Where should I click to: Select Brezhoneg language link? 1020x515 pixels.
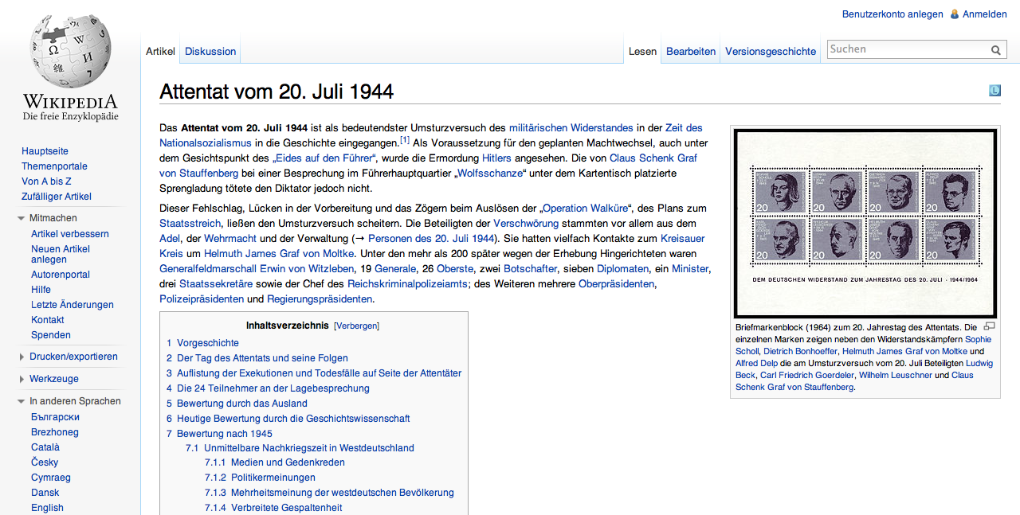[x=55, y=432]
